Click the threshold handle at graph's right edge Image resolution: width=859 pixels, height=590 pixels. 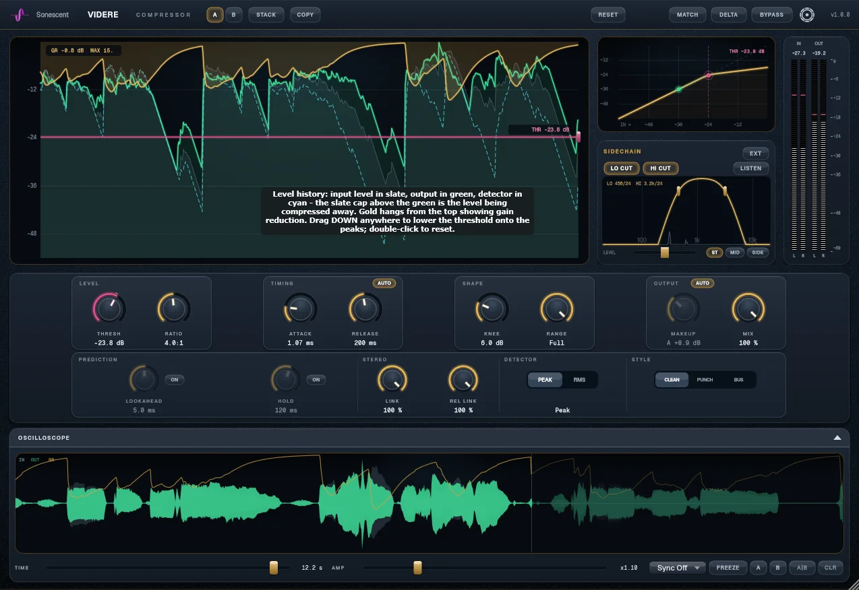click(x=579, y=137)
